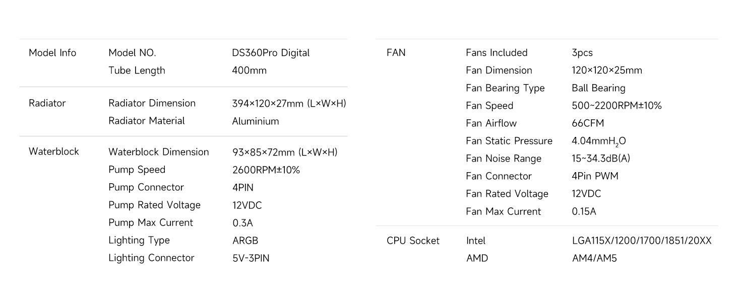
Task: Click the Fan Speed 500~2200RPM±10% value
Action: 617,106
